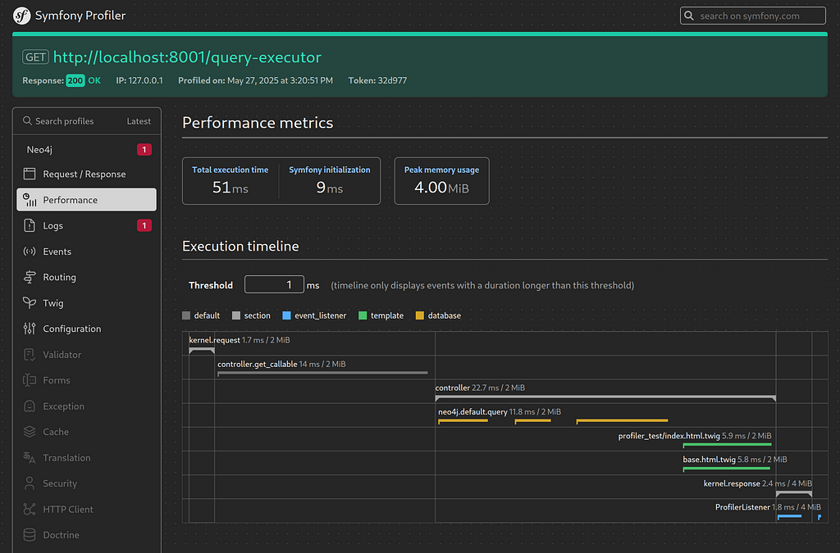
Task: Click the base.html.twig green bar
Action: click(727, 469)
